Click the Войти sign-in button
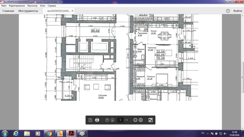 [238, 11]
